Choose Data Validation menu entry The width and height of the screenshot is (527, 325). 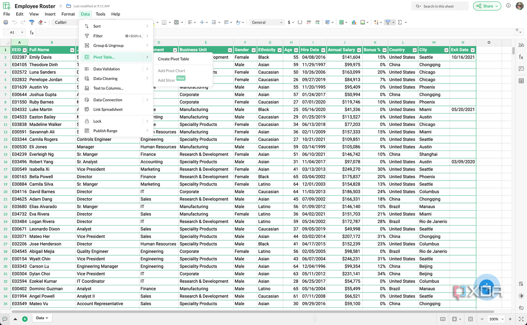pyautogui.click(x=116, y=69)
